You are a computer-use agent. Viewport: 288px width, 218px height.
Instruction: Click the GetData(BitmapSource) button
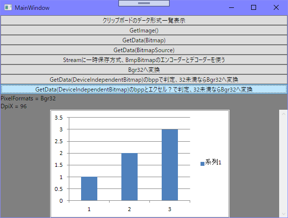click(144, 50)
